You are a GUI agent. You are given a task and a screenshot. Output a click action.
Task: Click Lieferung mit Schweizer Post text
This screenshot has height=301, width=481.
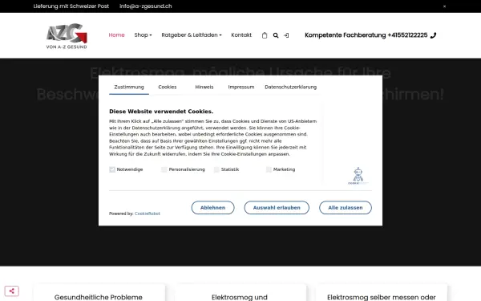[x=71, y=6]
